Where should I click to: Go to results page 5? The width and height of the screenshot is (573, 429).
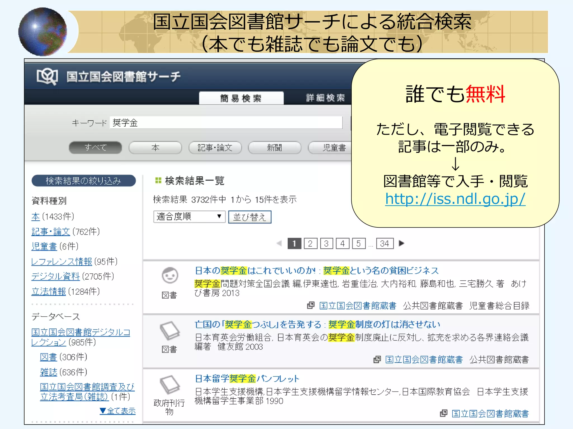coord(359,243)
